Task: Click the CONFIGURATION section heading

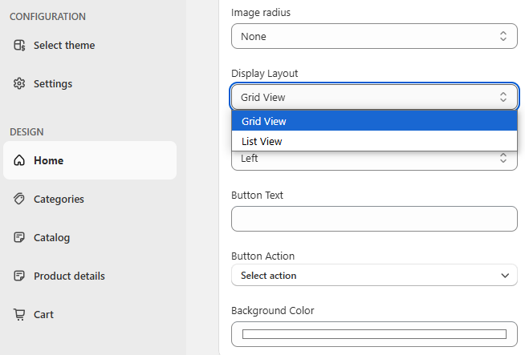Action: pos(47,16)
